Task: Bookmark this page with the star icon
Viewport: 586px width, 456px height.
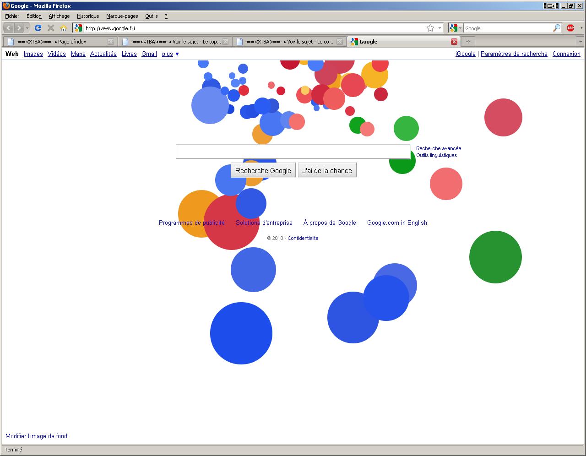Action: (430, 28)
